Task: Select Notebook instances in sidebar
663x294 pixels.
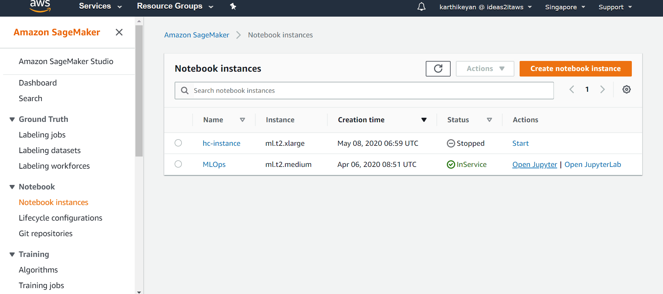Action: (x=53, y=202)
